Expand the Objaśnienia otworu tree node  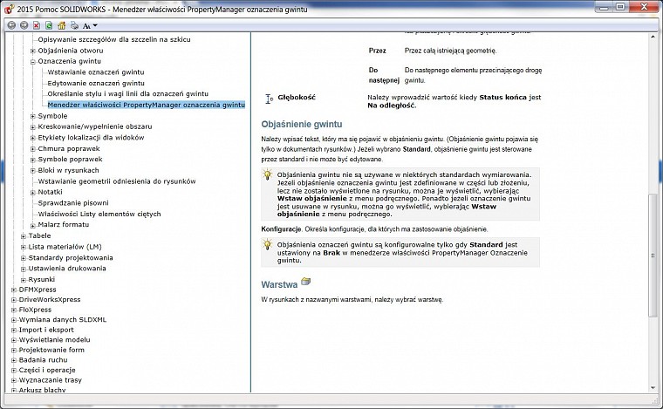point(32,51)
